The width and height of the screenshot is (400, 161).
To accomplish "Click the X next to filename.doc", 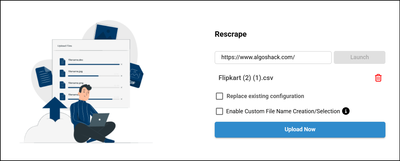I will pos(121,64).
